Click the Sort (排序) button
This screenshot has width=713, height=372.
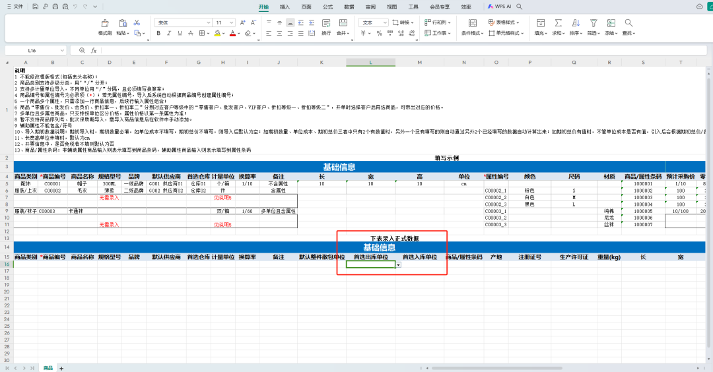[x=576, y=27]
